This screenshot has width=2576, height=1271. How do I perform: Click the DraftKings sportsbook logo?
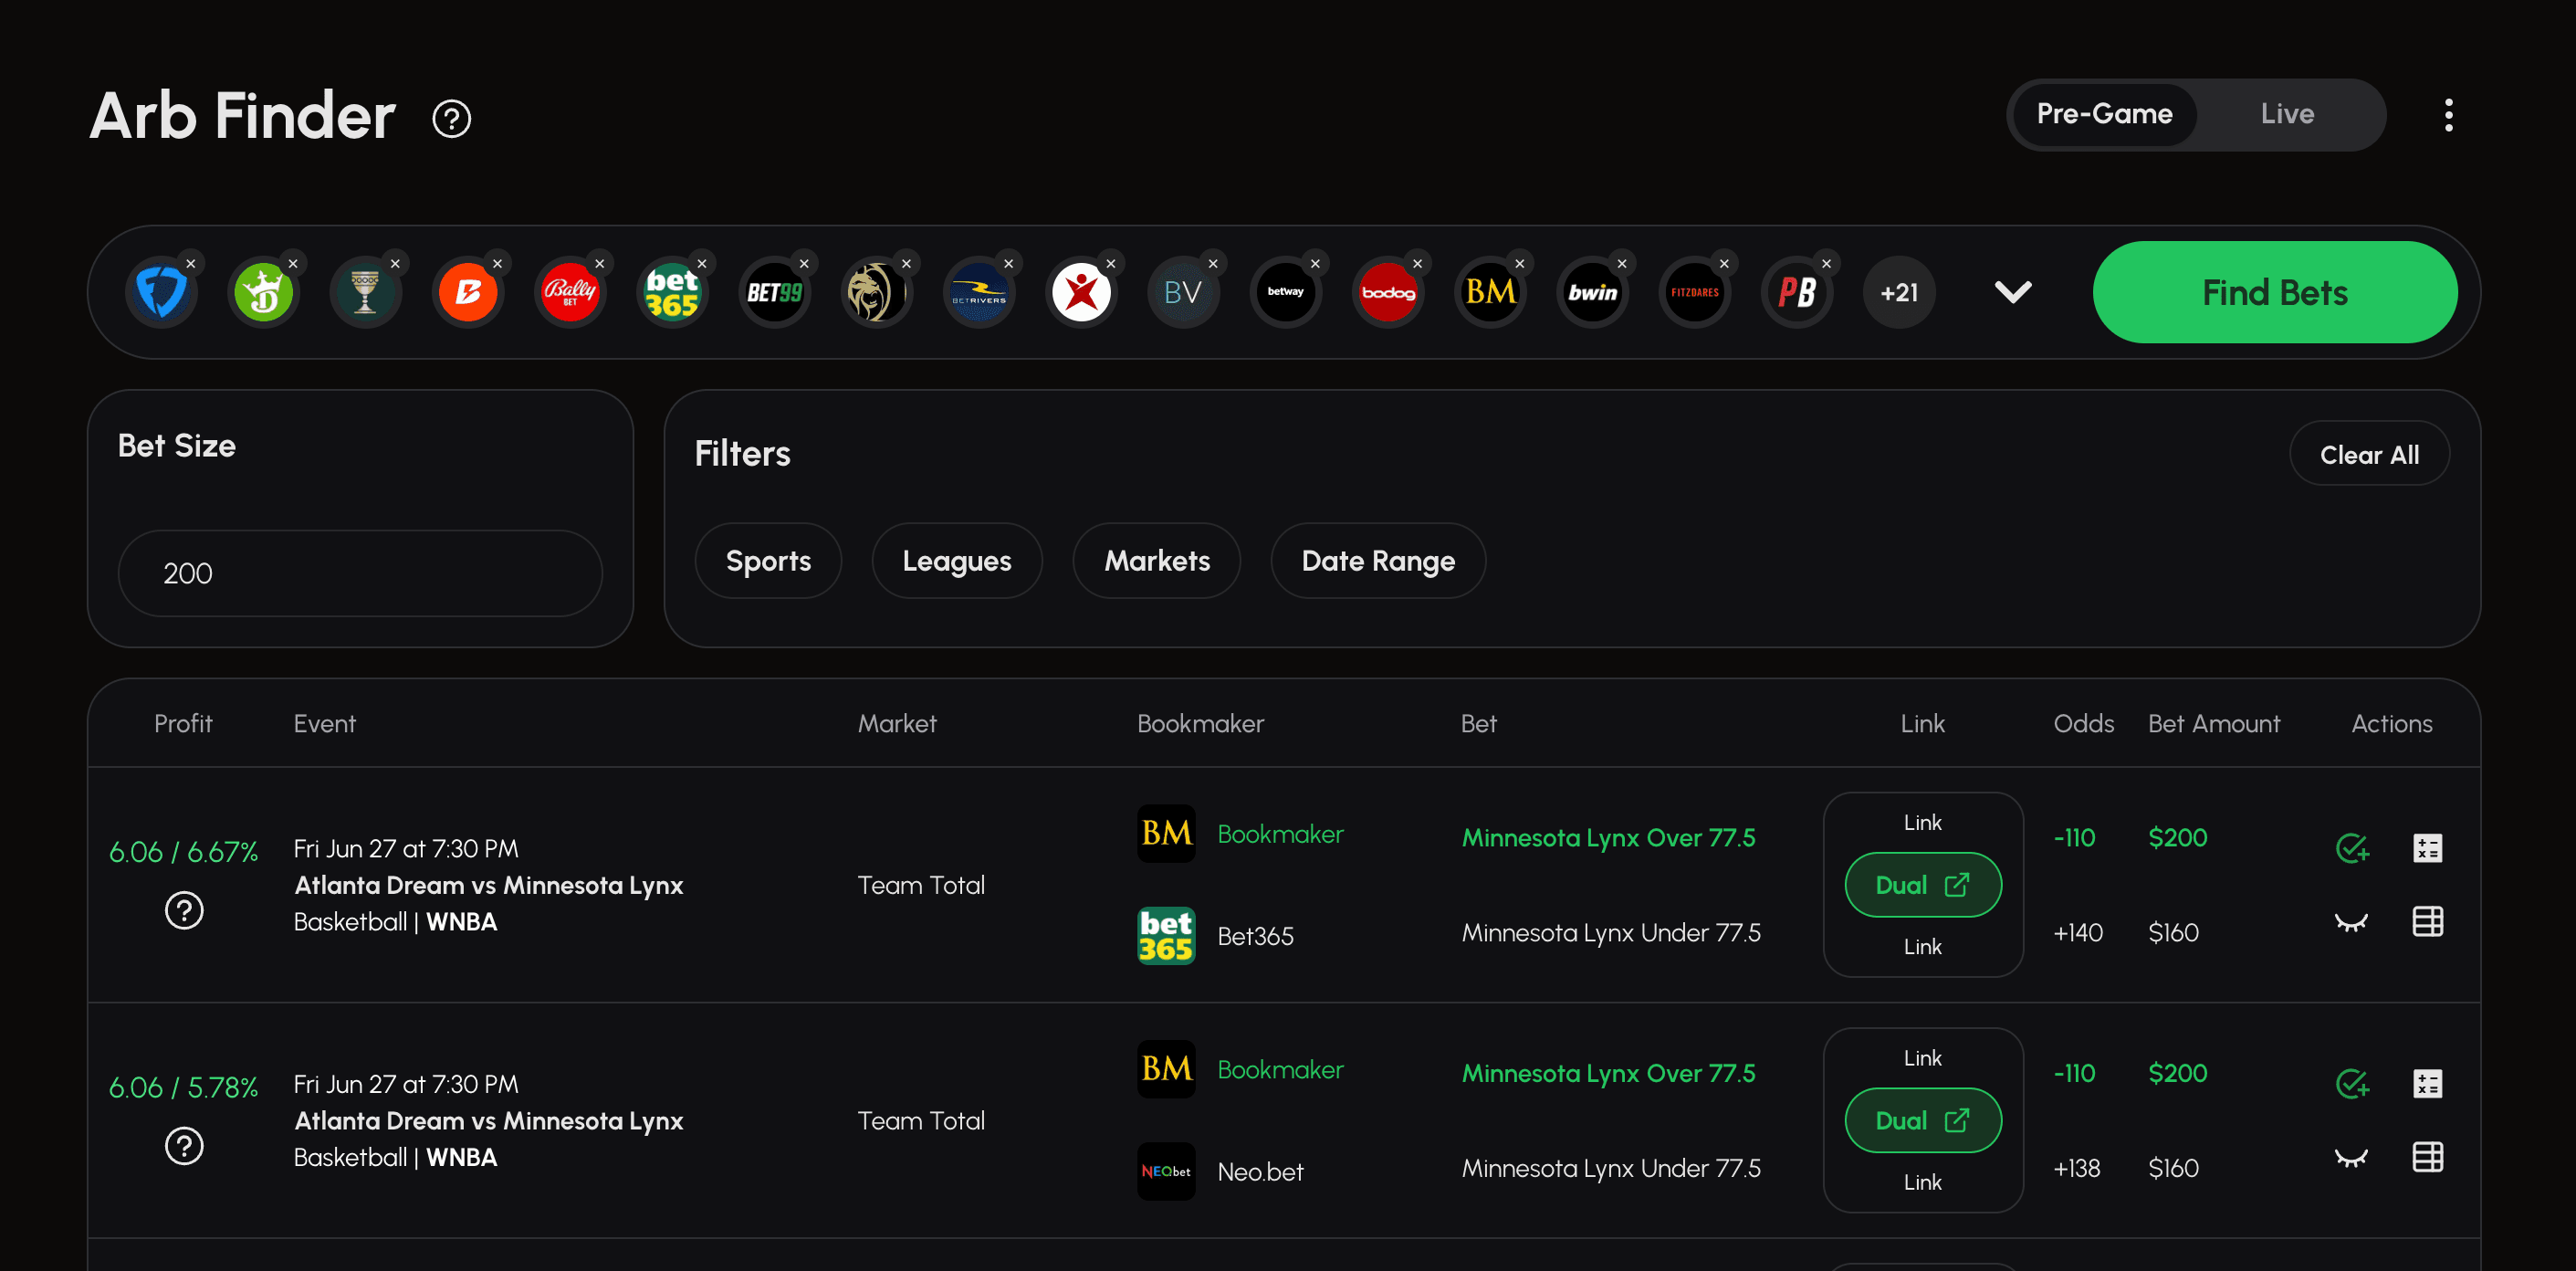[x=263, y=292]
